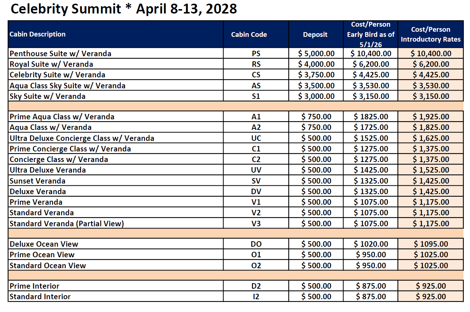Select Ultra Deluxe Concierge Class w/ Veranda

(x=82, y=138)
